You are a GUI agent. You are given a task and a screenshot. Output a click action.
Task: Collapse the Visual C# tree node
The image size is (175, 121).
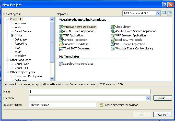pos(7,19)
